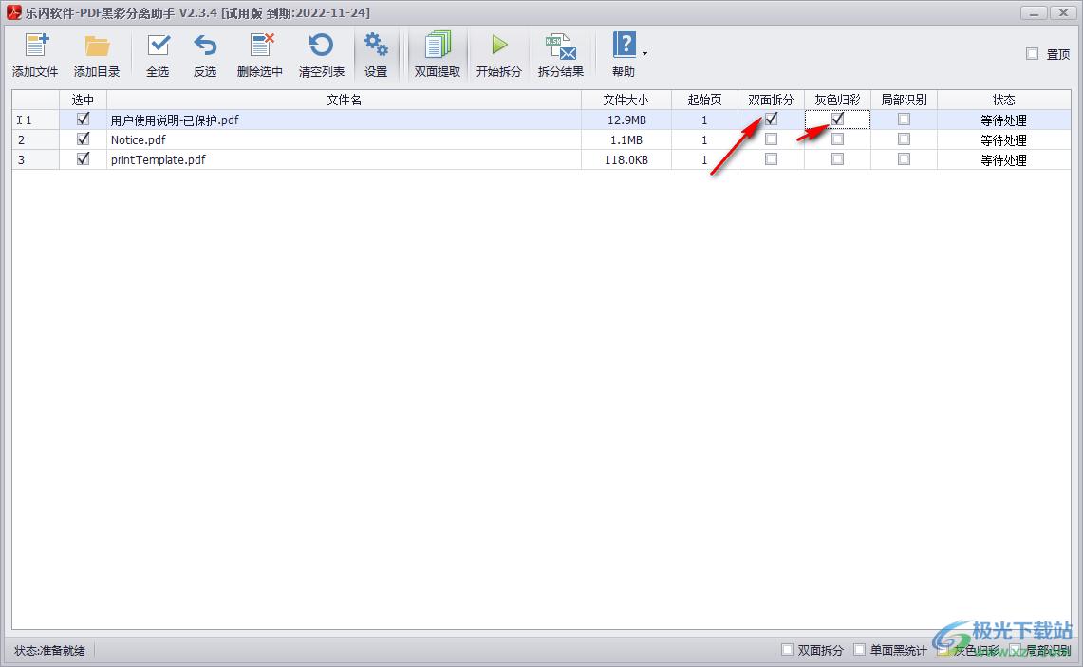Image resolution: width=1083 pixels, height=667 pixels.
Task: Start splitting with 开始拆分 play icon
Action: tap(499, 46)
